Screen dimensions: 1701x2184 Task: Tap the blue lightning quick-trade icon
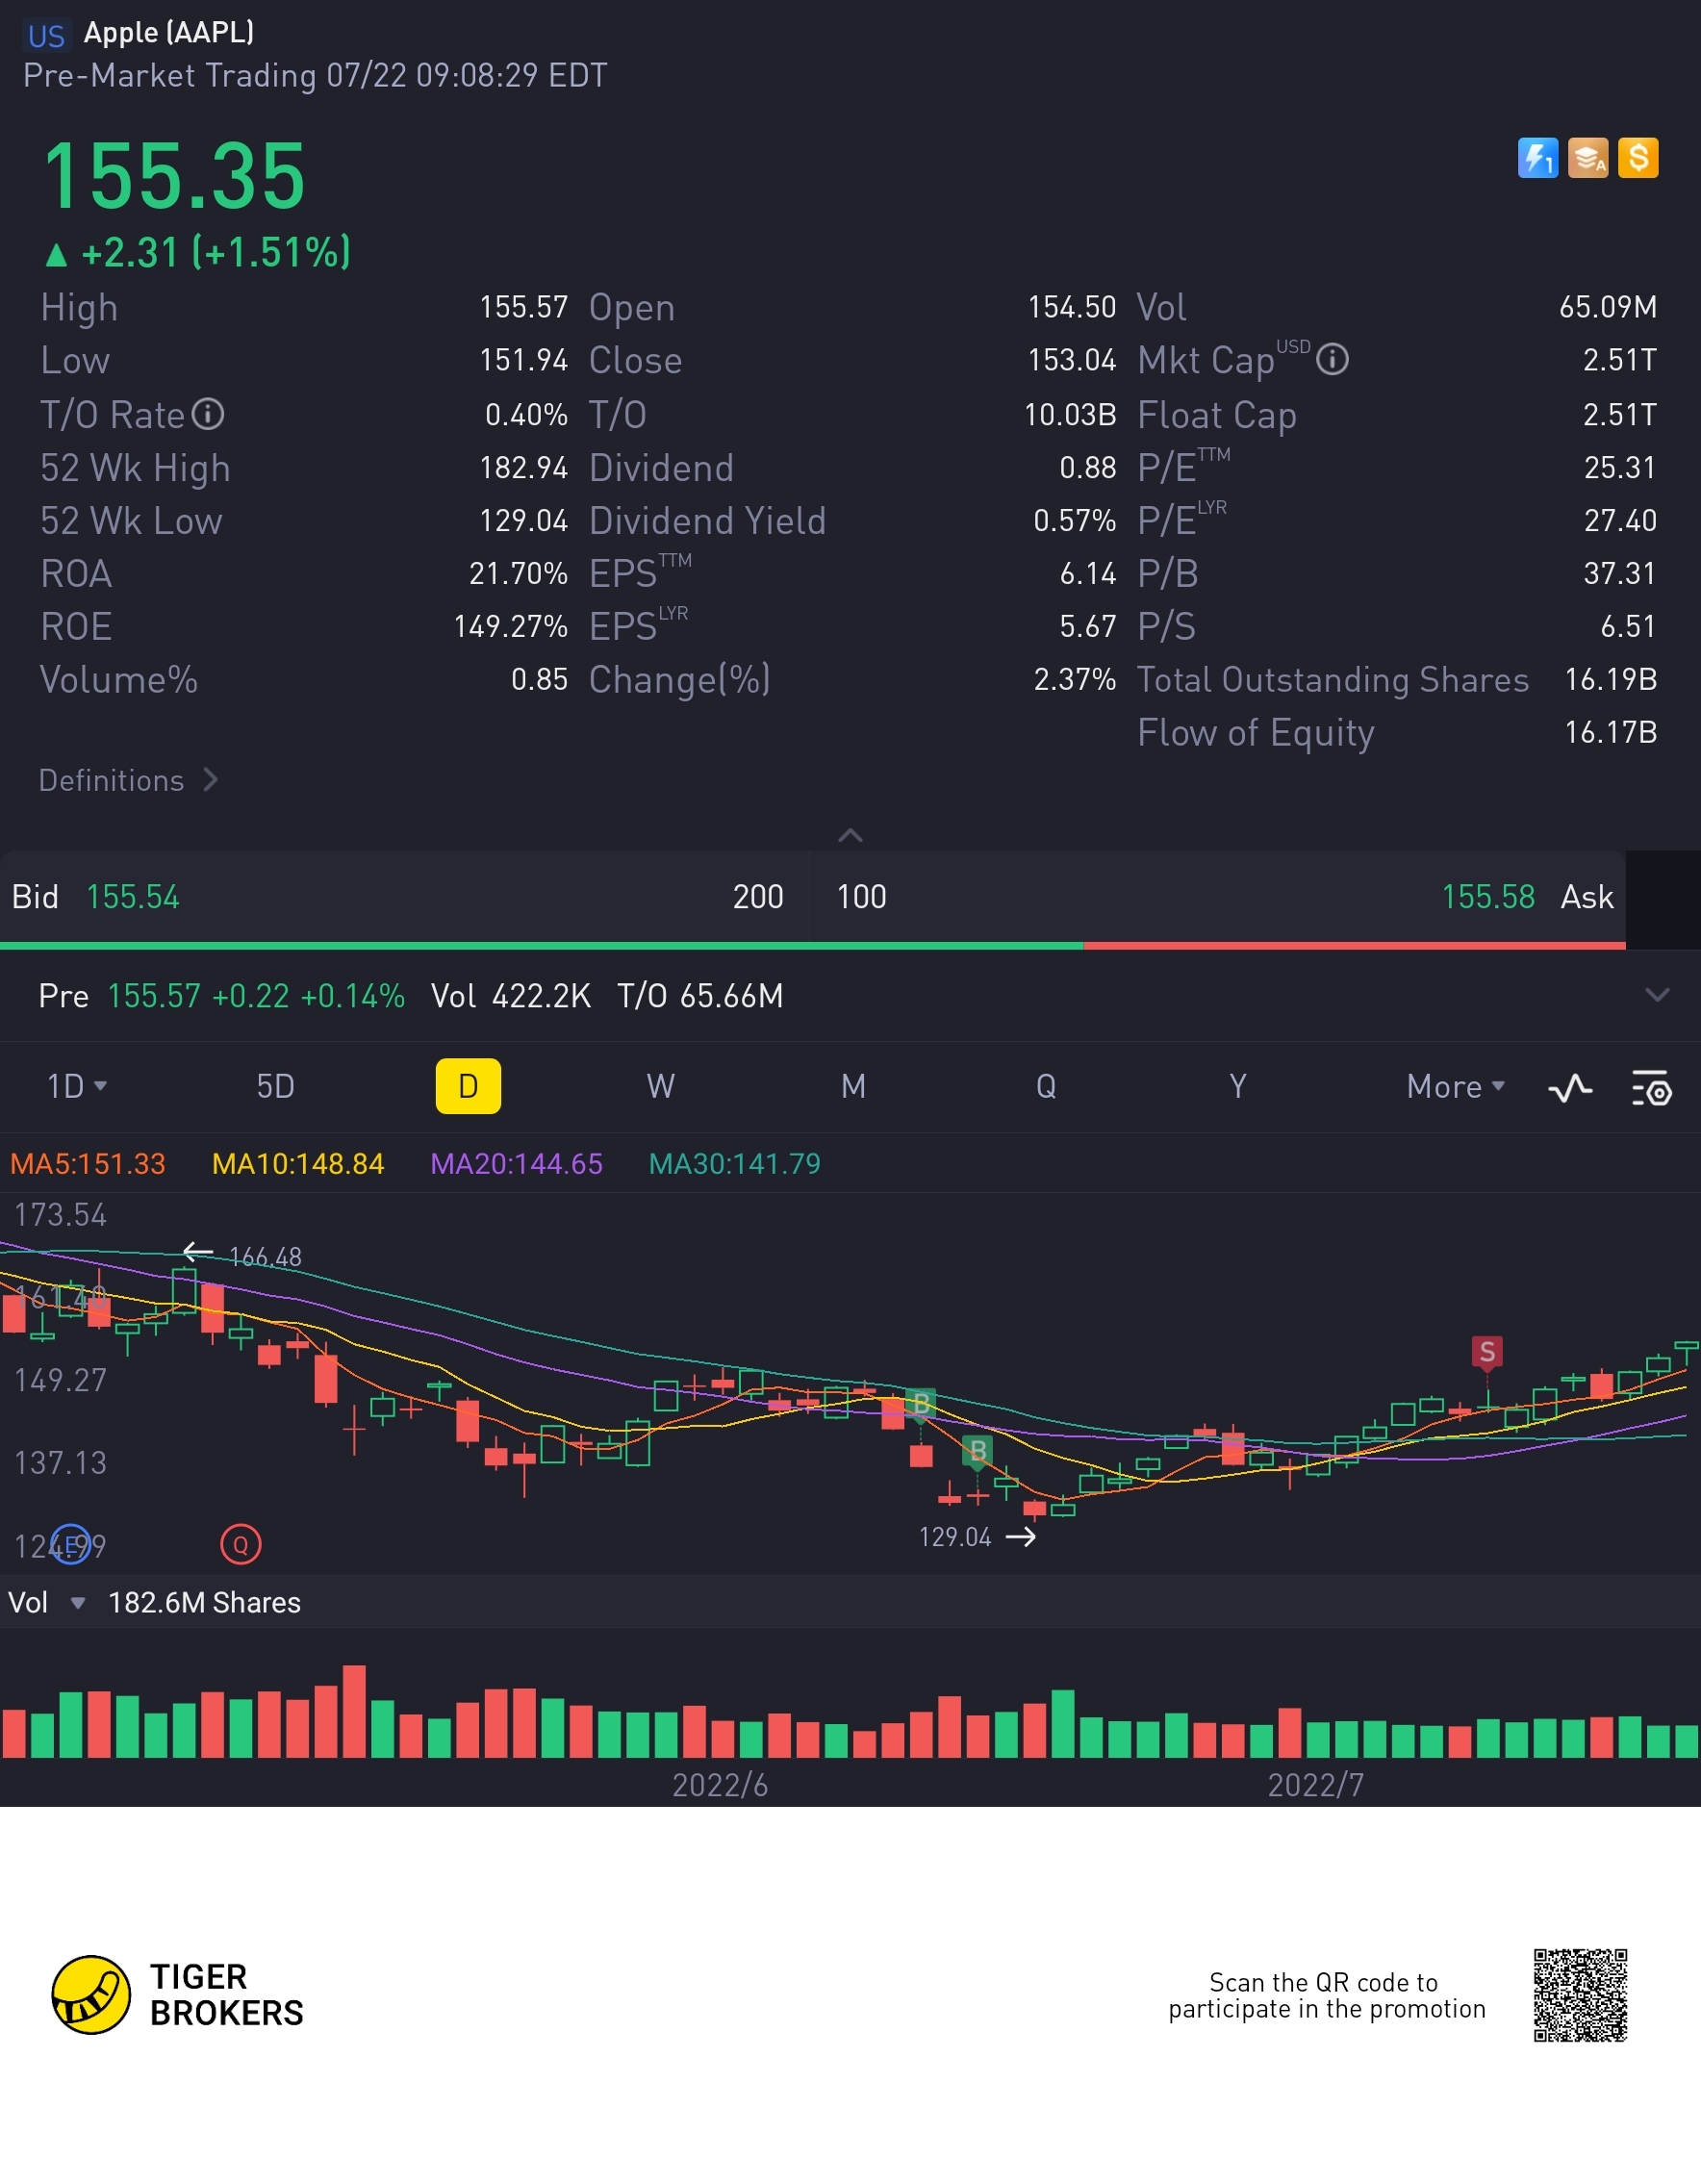[1537, 158]
